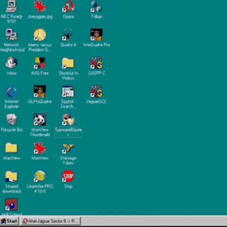Select the Joeyagan.jpg image file
Image resolution: width=227 pixels, height=227 pixels.
pos(40,7)
